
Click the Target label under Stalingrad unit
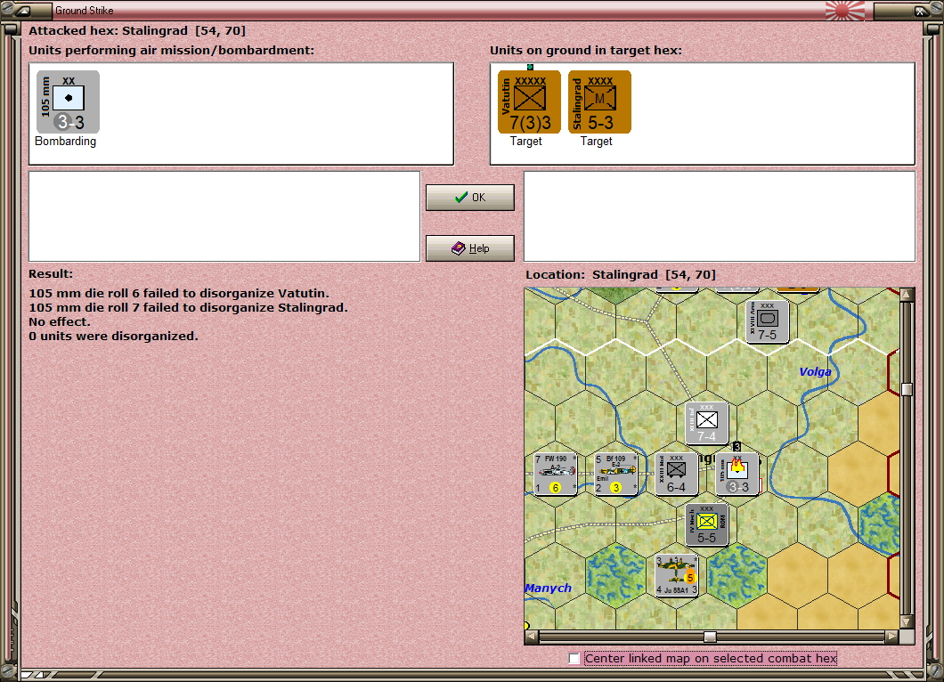pos(597,142)
